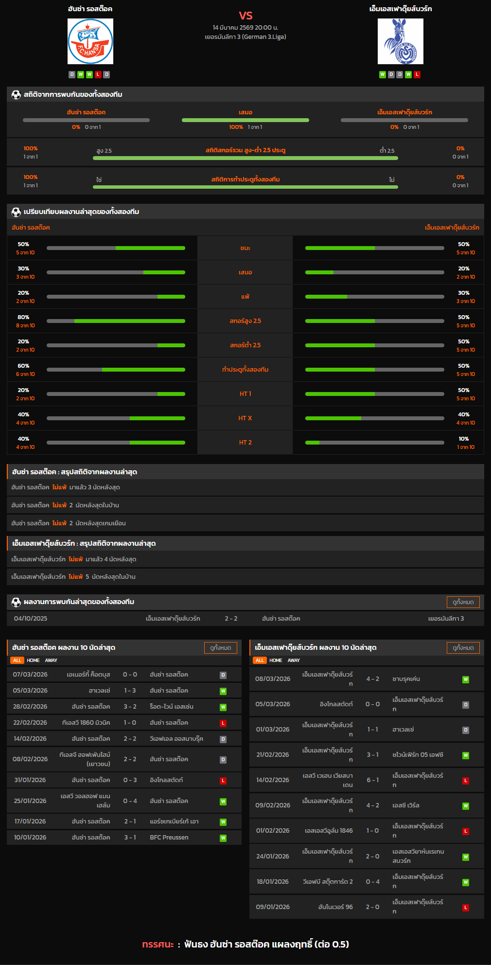This screenshot has width=491, height=965.
Task: Click red L badge under MSV Duisburg logo
Action: tap(417, 74)
